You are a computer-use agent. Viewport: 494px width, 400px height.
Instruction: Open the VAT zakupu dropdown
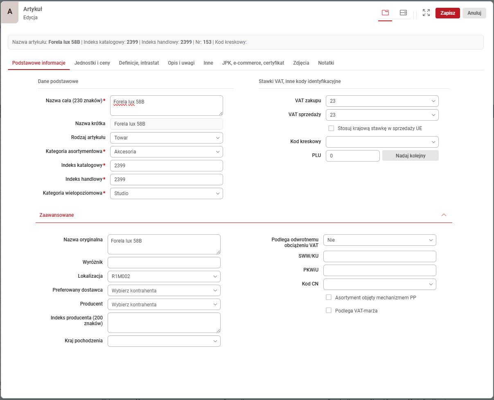382,101
